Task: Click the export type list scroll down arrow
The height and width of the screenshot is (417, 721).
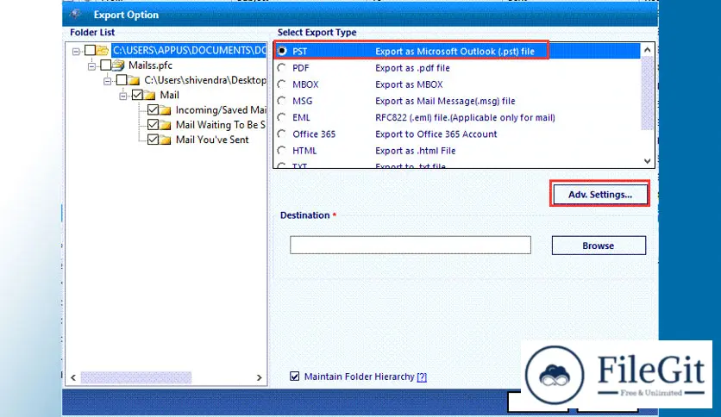Action: 647,161
